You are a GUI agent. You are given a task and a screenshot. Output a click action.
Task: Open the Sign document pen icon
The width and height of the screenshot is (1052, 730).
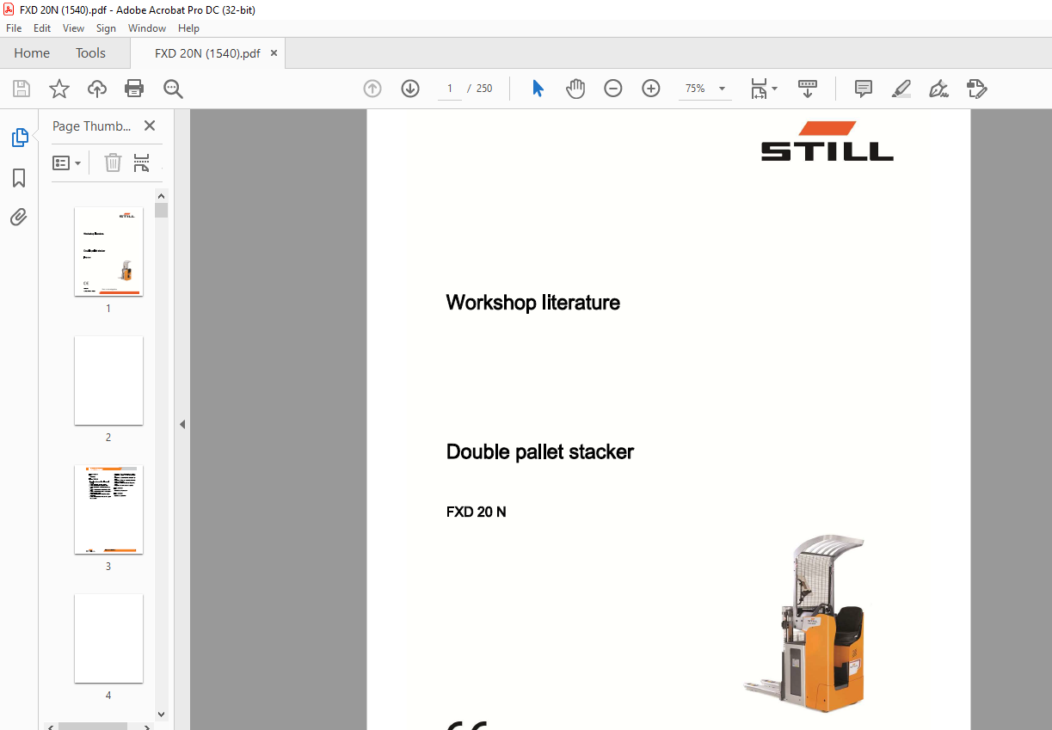(938, 89)
